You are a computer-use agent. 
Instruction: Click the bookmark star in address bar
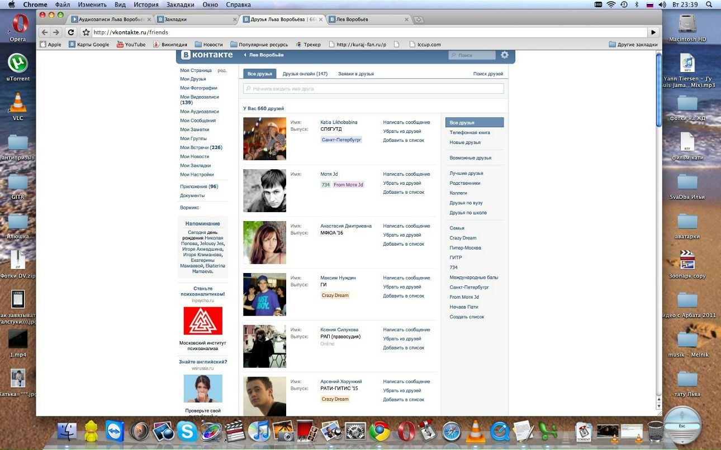(86, 32)
